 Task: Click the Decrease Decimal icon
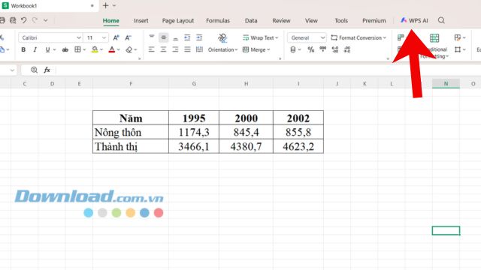tap(347, 49)
